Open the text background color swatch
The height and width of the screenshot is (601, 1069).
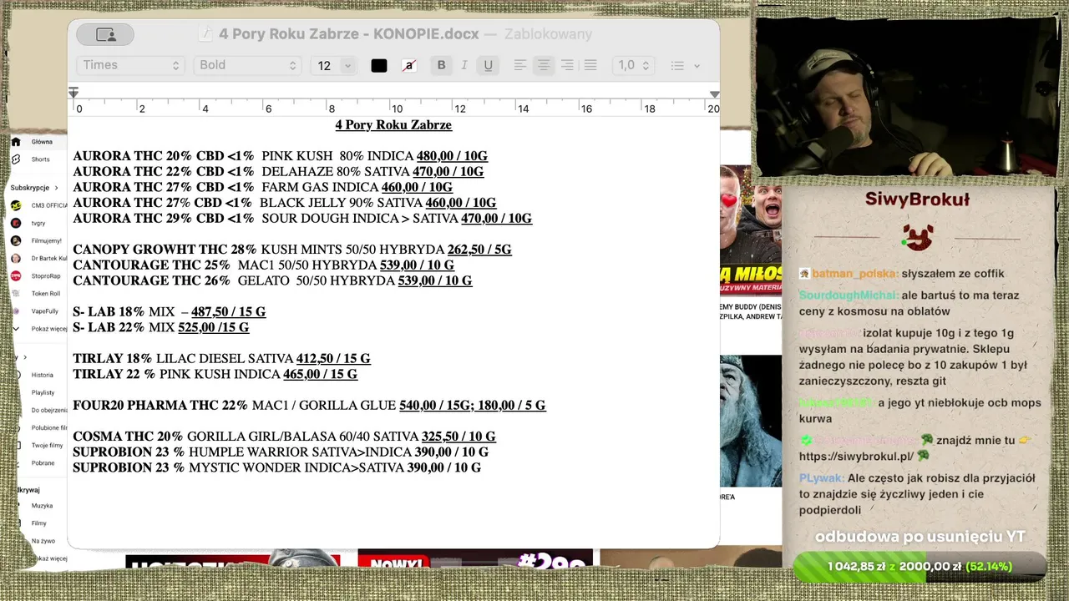click(409, 66)
